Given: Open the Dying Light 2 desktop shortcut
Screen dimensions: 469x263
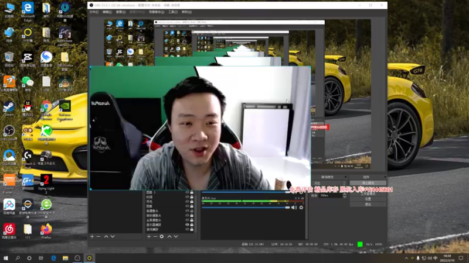Looking at the screenshot, I should pyautogui.click(x=46, y=184).
